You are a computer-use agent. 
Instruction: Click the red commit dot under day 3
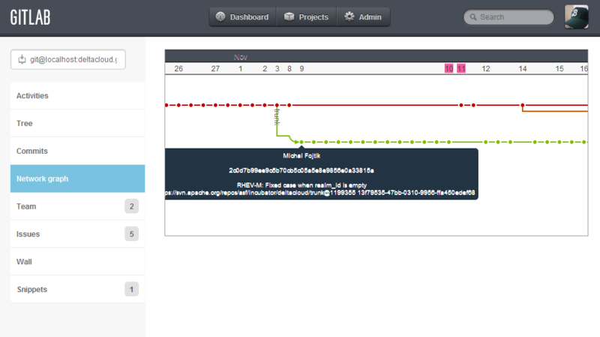click(277, 105)
